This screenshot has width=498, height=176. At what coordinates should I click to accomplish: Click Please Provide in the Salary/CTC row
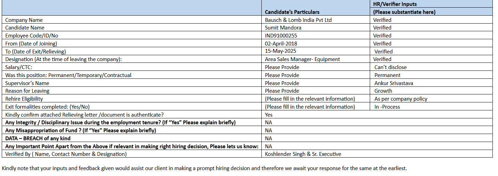pos(282,67)
